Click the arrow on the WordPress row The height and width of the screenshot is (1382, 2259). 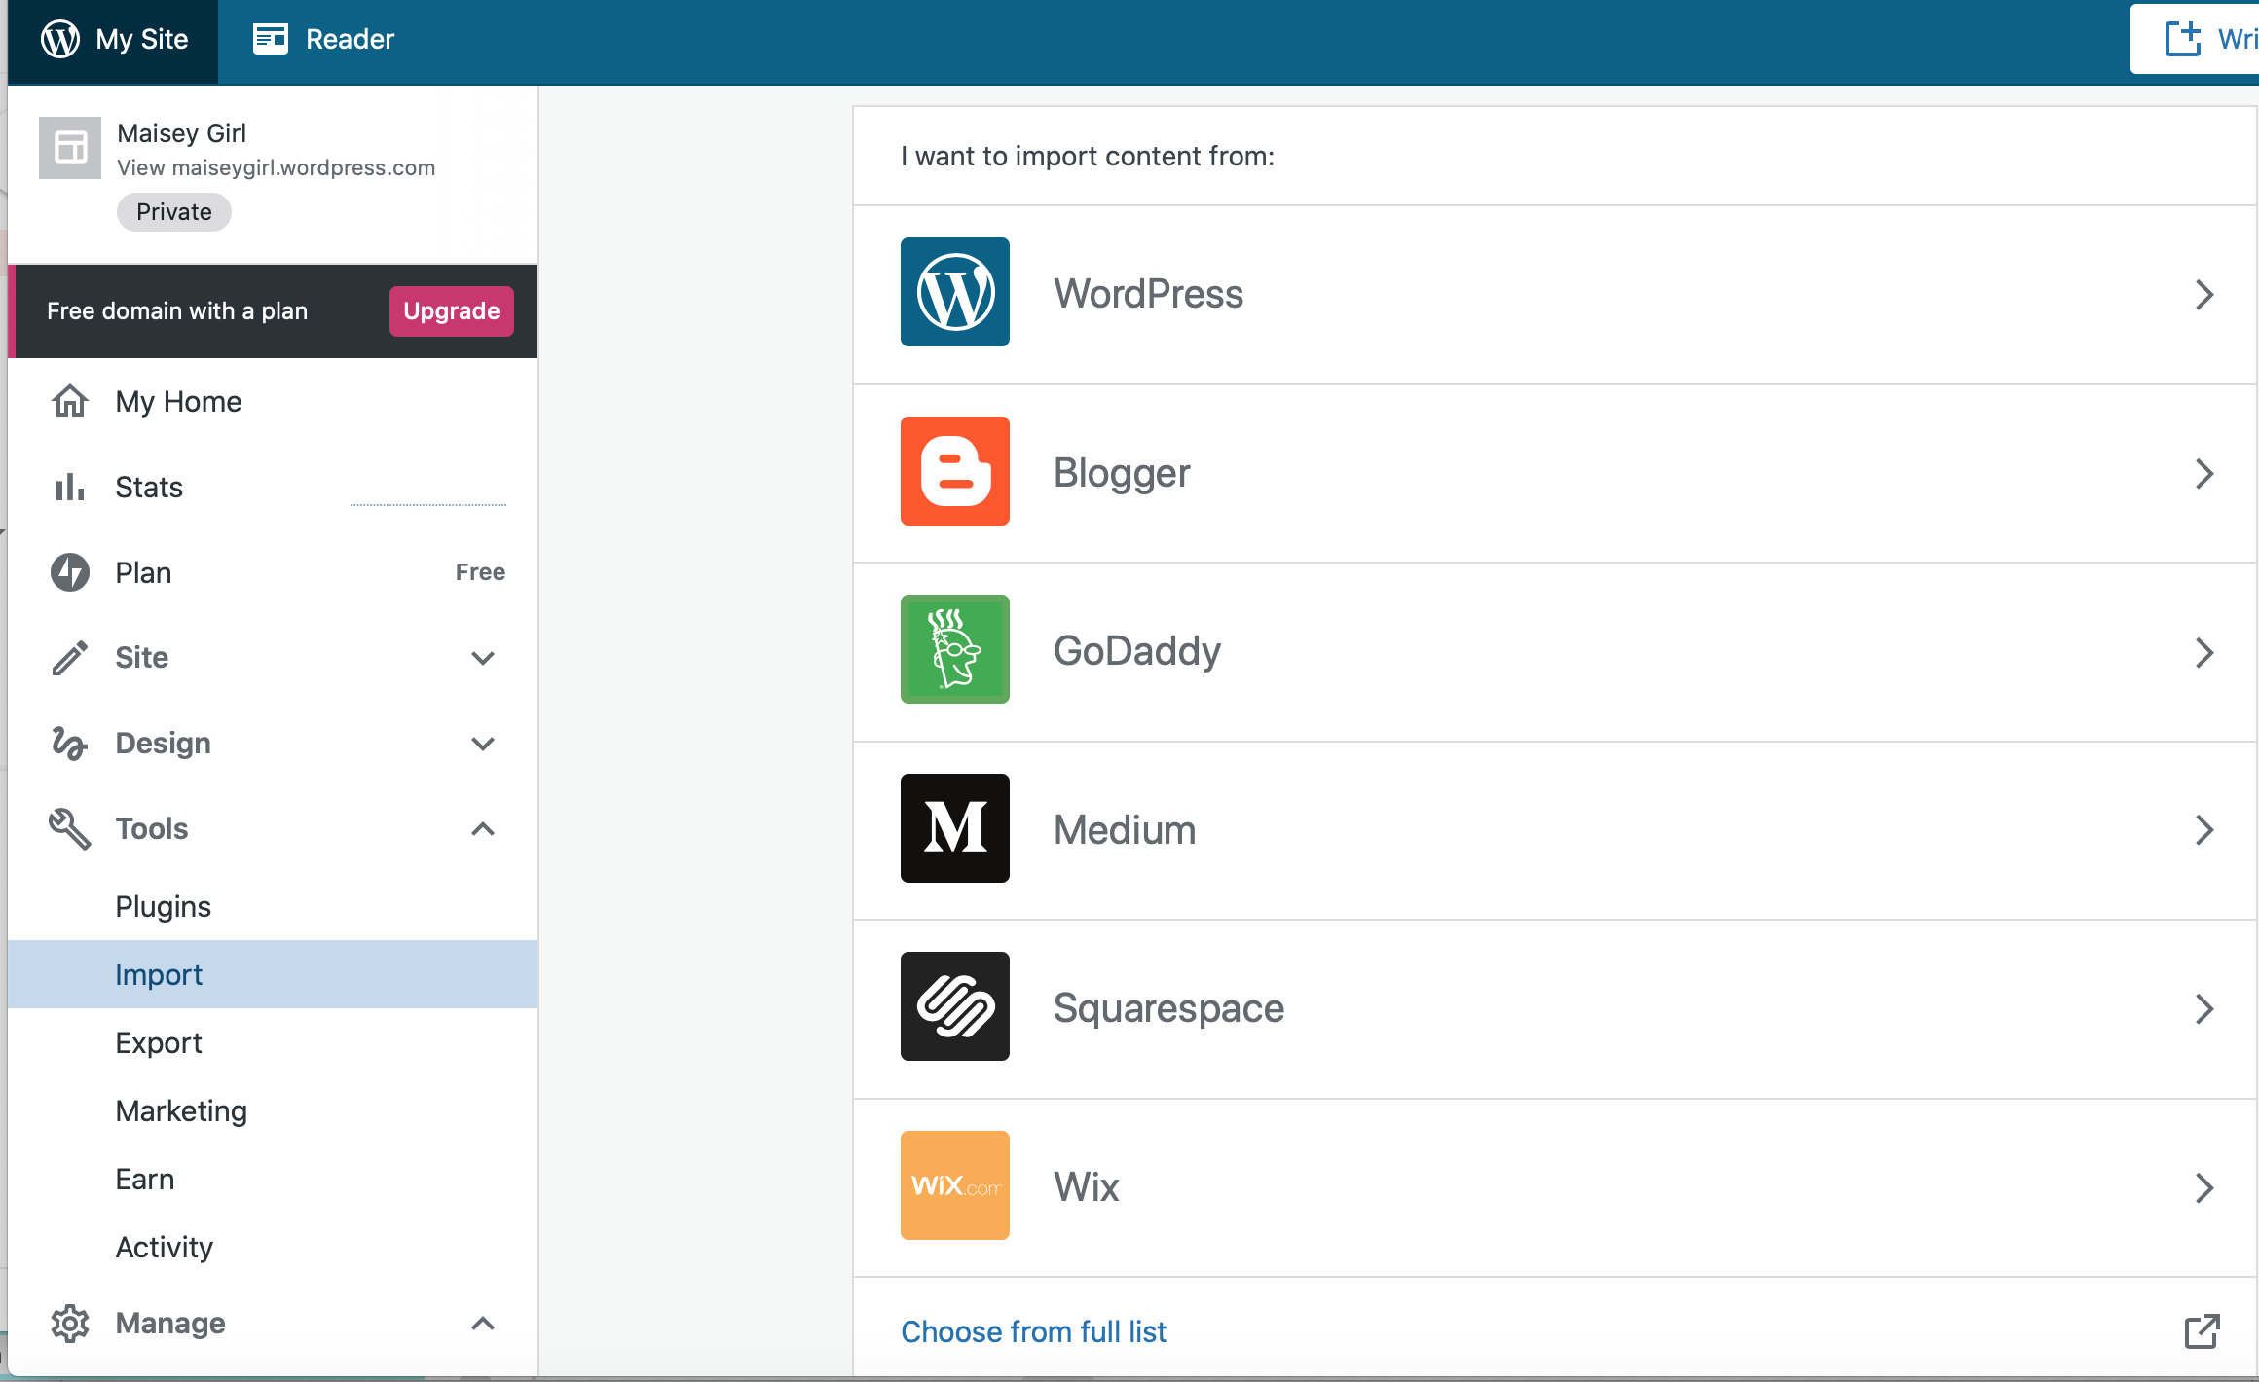click(x=2204, y=294)
